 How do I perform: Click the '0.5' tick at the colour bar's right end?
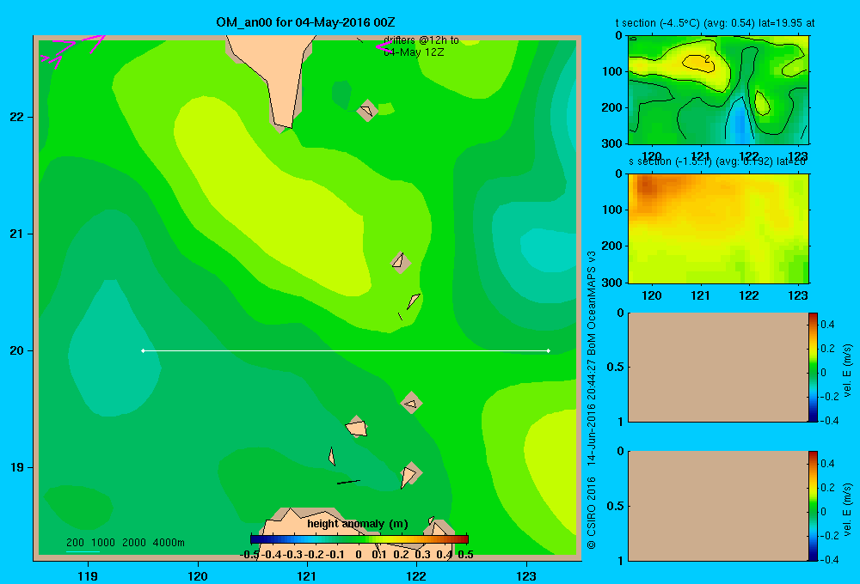pyautogui.click(x=465, y=555)
